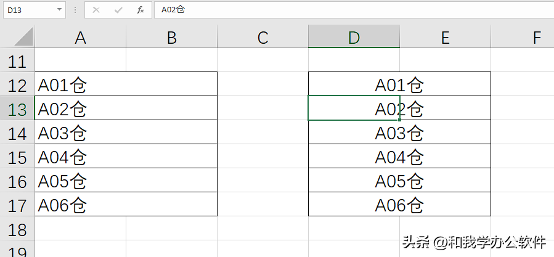This screenshot has width=554, height=257.
Task: Click cell A12 containing A01仓
Action: tap(126, 84)
